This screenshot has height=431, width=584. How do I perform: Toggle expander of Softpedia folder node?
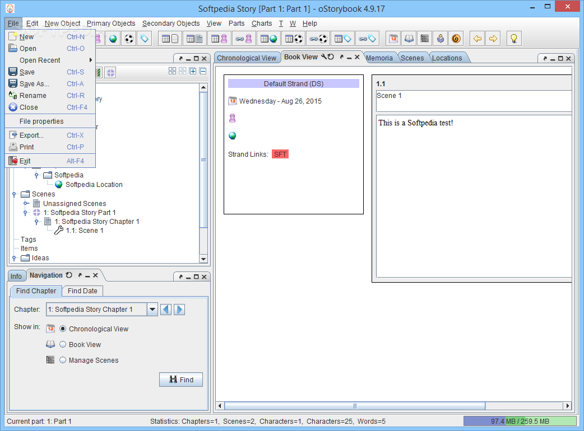pyautogui.click(x=36, y=175)
